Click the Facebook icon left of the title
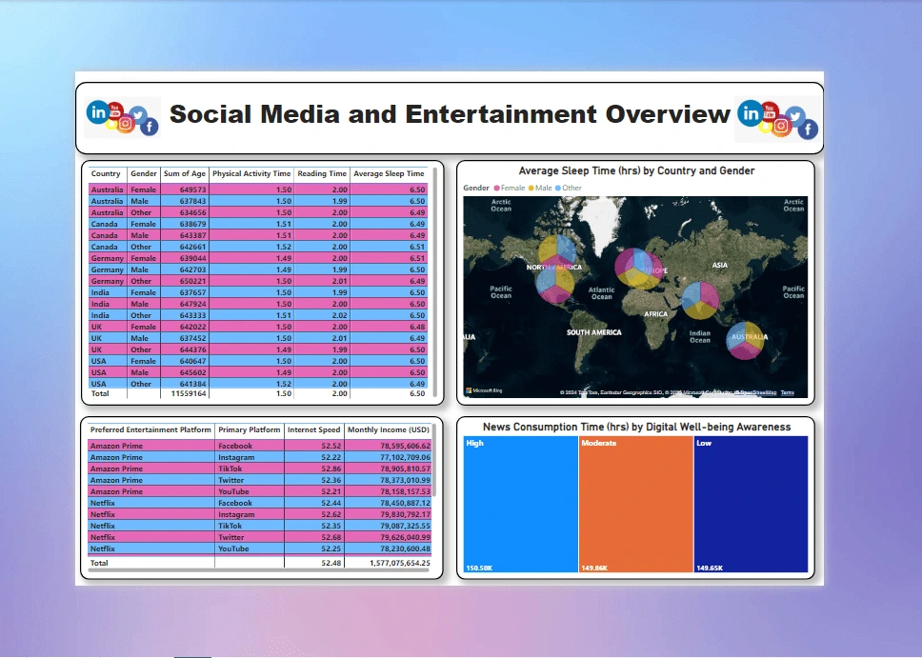The image size is (922, 658). tap(150, 127)
